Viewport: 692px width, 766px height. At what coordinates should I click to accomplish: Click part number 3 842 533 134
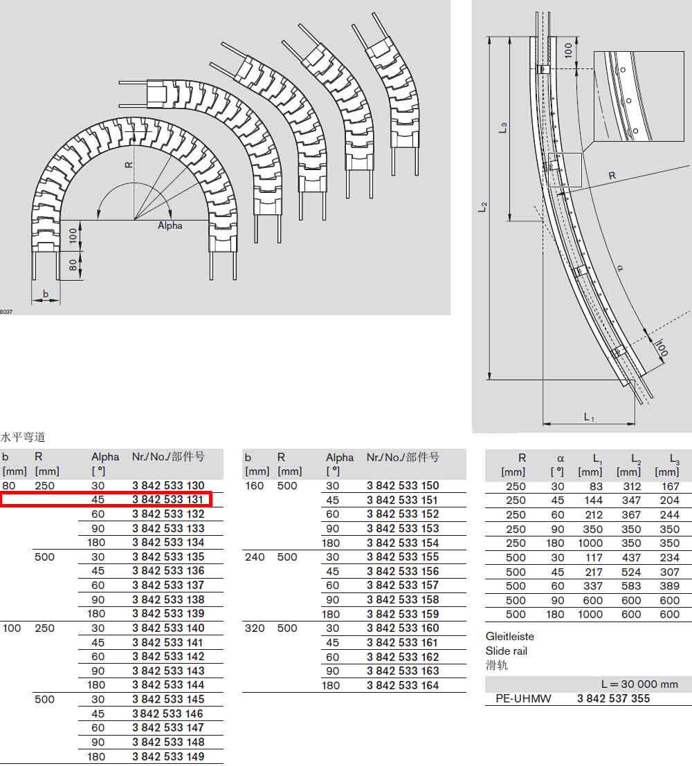coord(168,542)
